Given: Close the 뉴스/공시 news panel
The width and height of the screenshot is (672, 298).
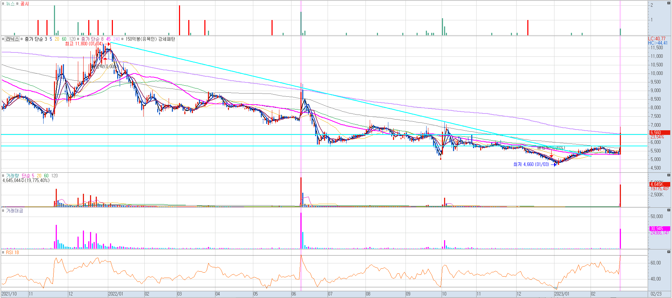Looking at the screenshot, I should point(669,3).
